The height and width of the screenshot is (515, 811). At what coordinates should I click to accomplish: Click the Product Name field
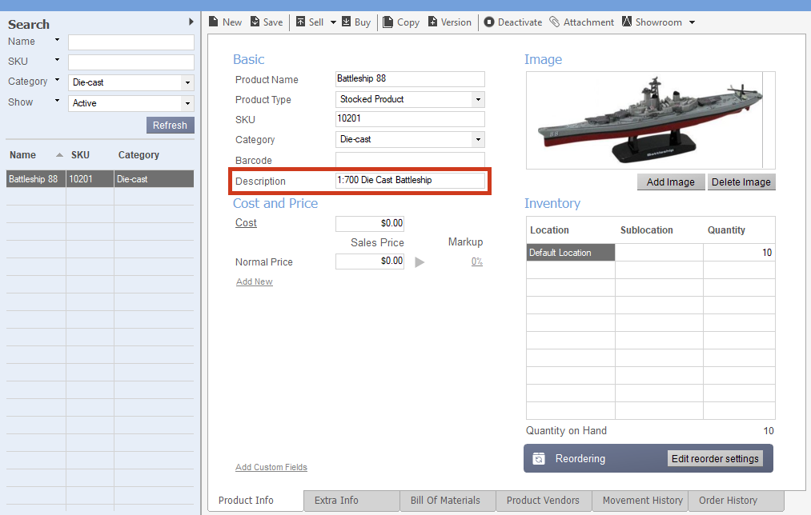point(410,79)
